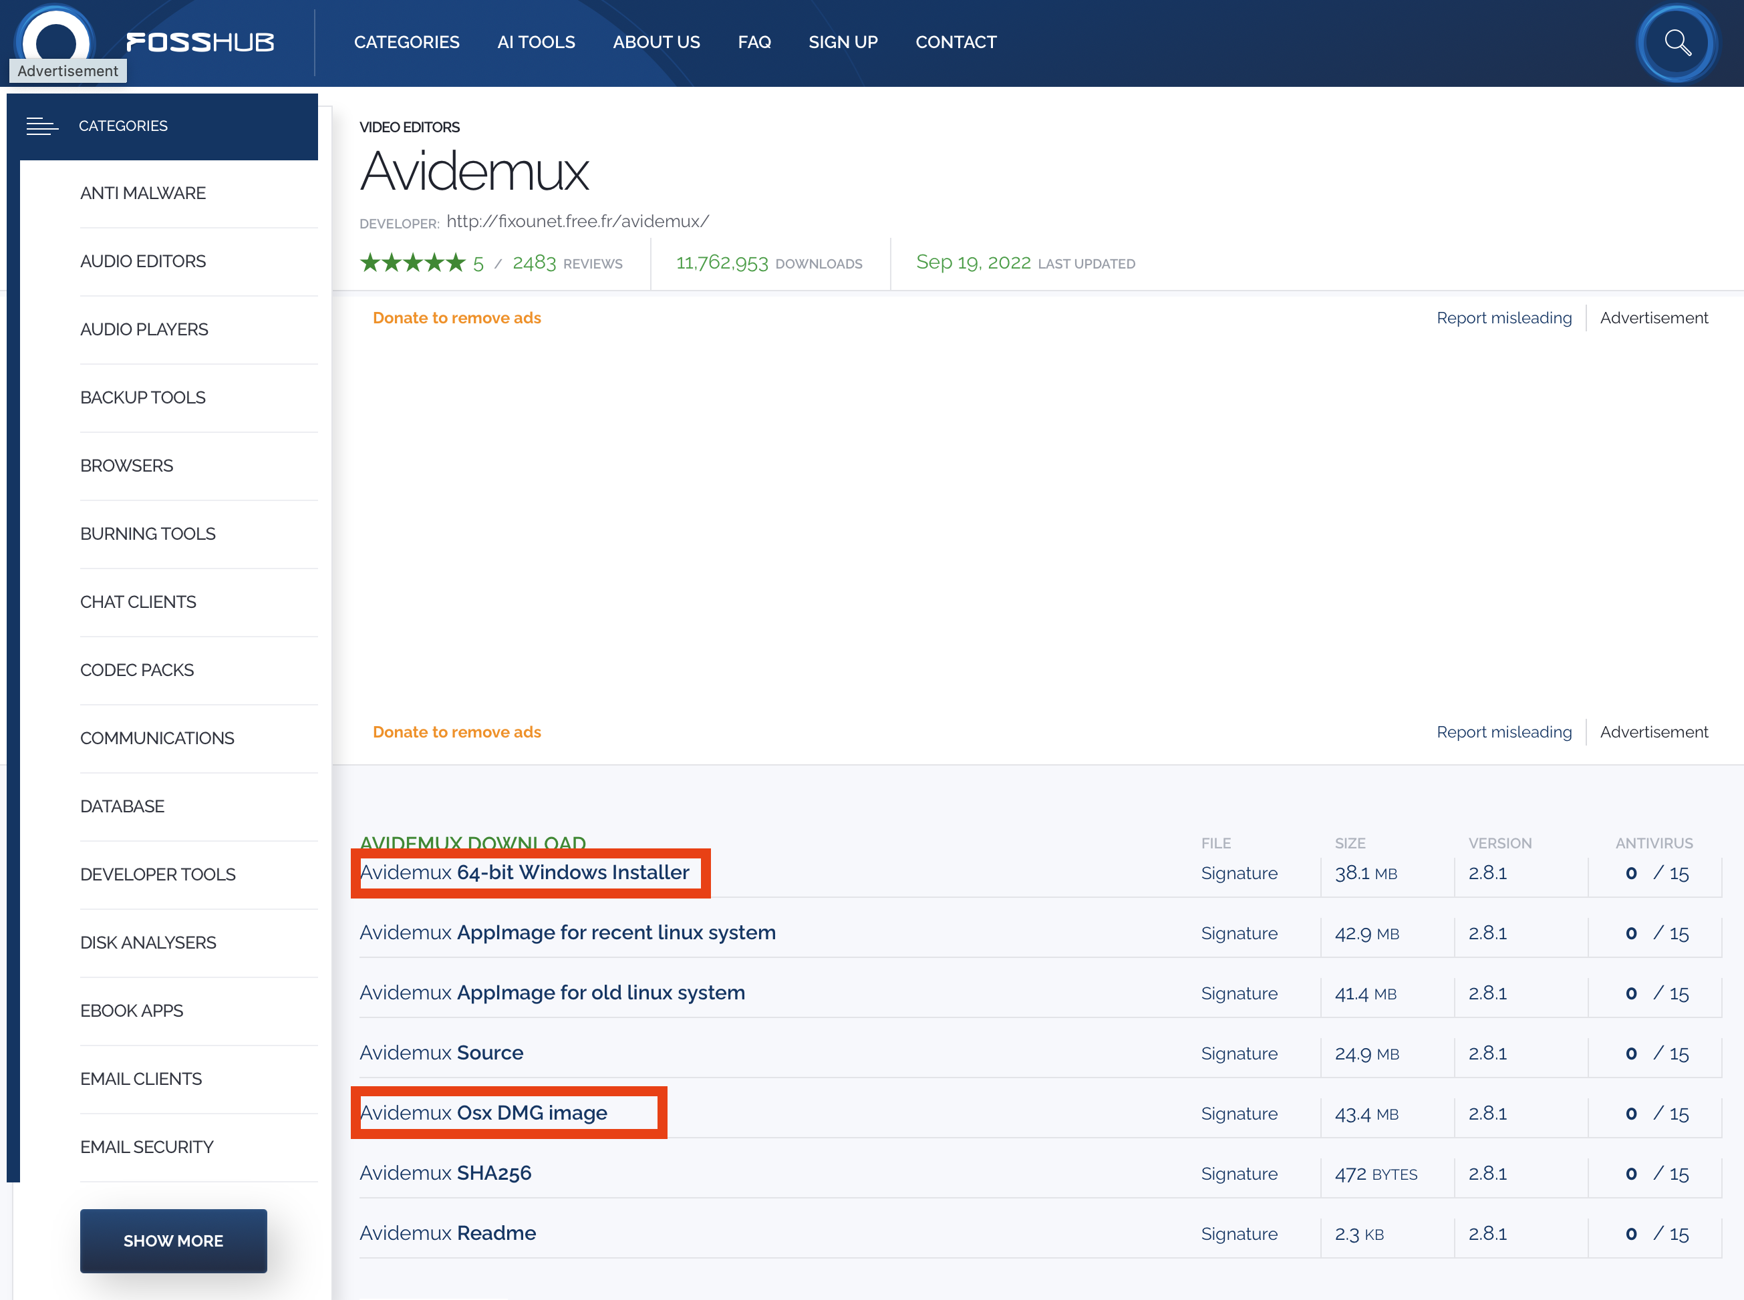Open Signature for Avidemux Source
This screenshot has height=1300, width=1744.
[1239, 1053]
